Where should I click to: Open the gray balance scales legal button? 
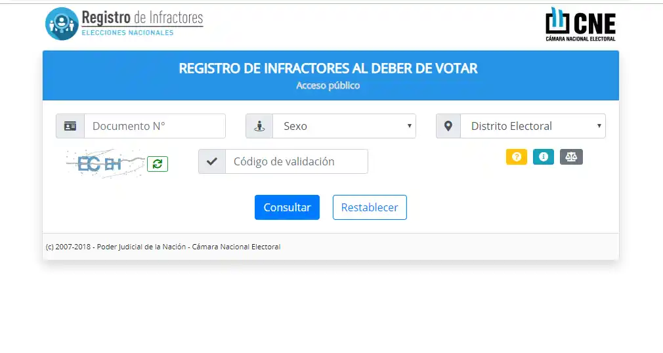pos(571,157)
